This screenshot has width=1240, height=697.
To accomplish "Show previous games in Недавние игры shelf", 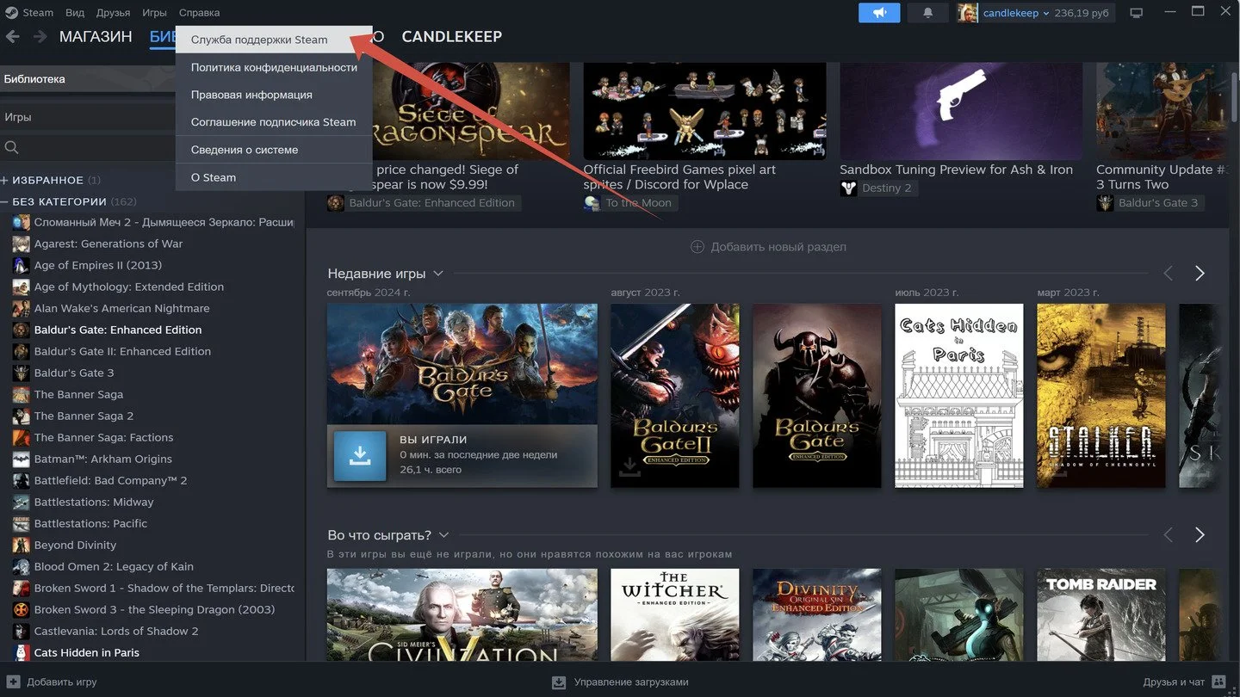I will (x=1169, y=274).
